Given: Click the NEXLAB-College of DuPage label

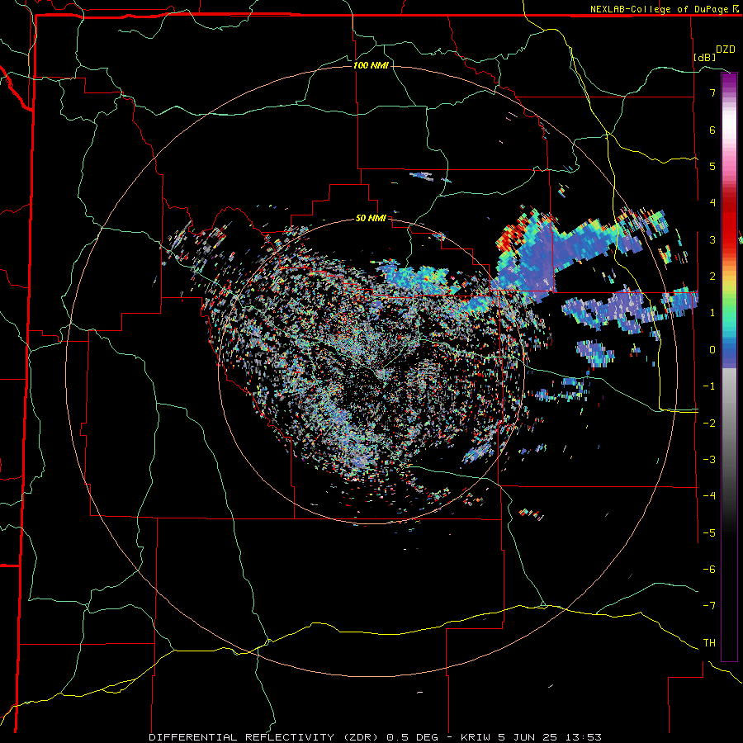Looking at the screenshot, I should [x=664, y=9].
